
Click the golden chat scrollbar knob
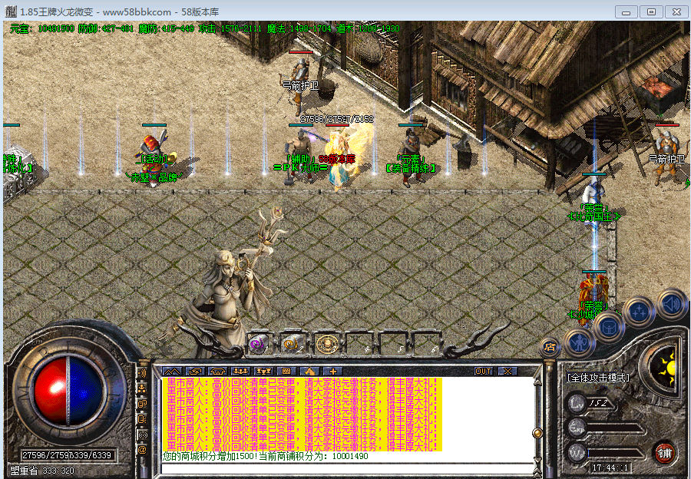coord(537,433)
